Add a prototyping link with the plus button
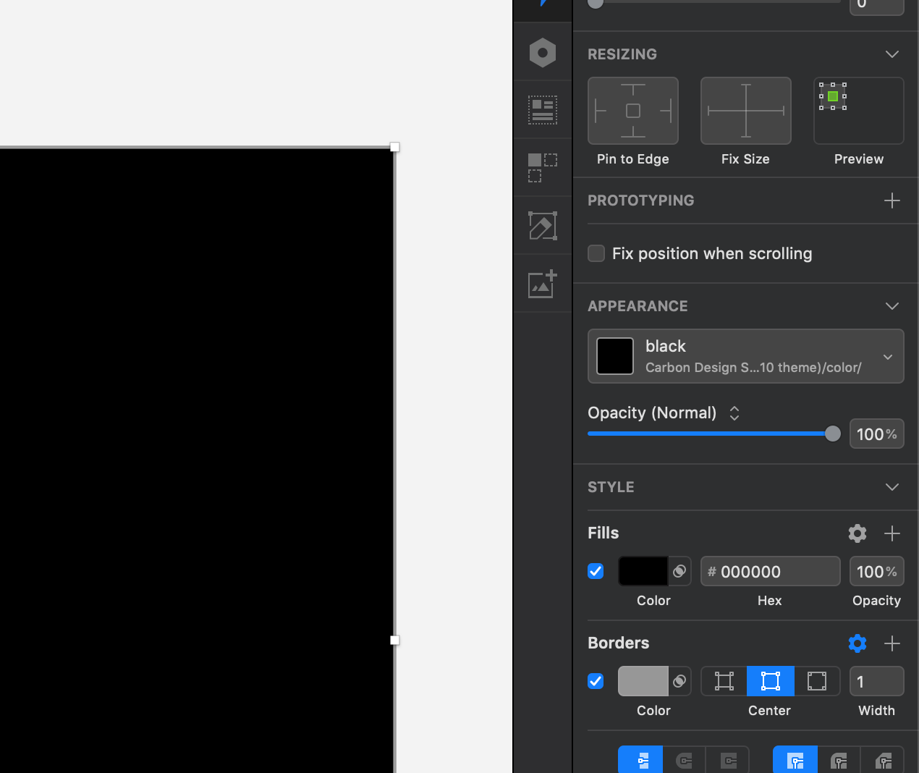 892,200
